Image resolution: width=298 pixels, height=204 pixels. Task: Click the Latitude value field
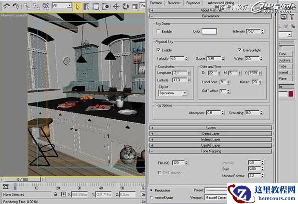tap(180, 80)
